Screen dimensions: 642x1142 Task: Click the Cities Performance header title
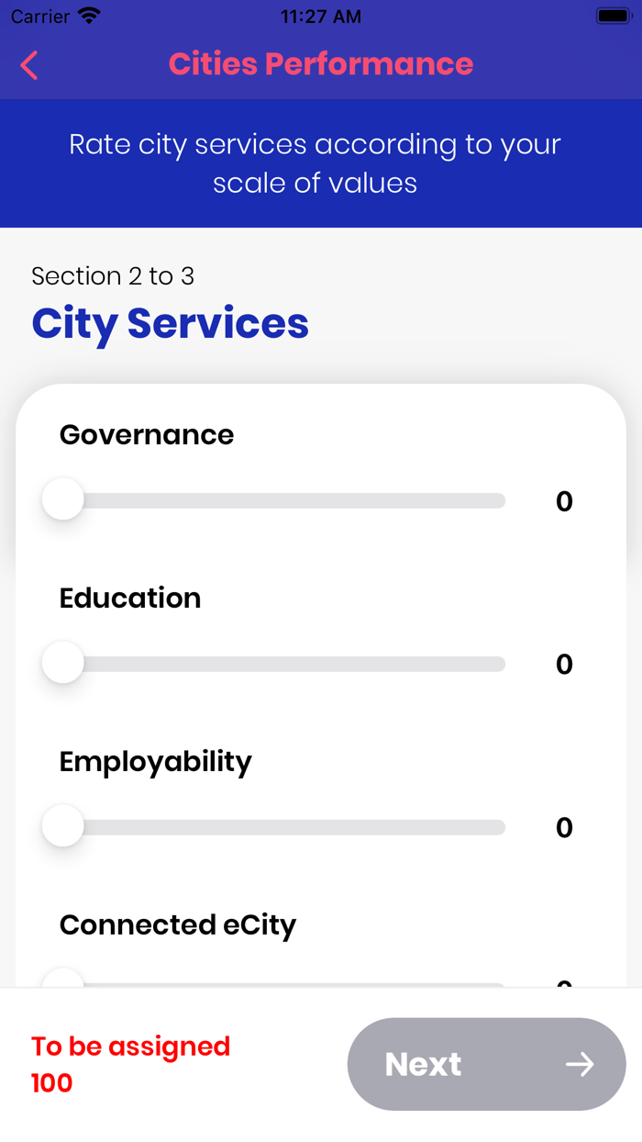point(320,63)
